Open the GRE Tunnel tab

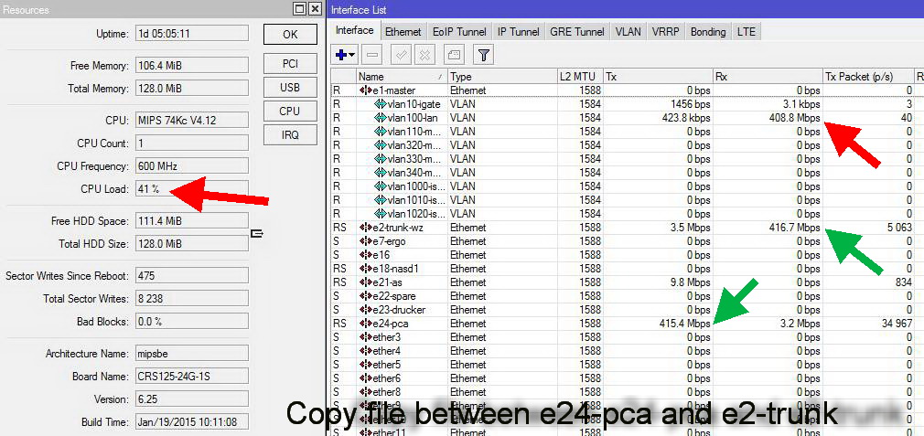(577, 32)
